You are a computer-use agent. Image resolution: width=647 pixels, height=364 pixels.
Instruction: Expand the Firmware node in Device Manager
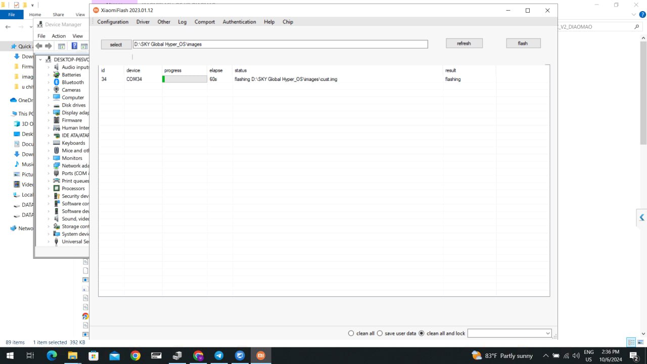[49, 120]
